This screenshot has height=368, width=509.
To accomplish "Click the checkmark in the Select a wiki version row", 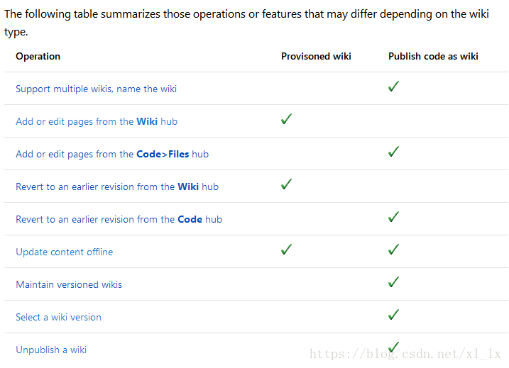I will tap(393, 315).
